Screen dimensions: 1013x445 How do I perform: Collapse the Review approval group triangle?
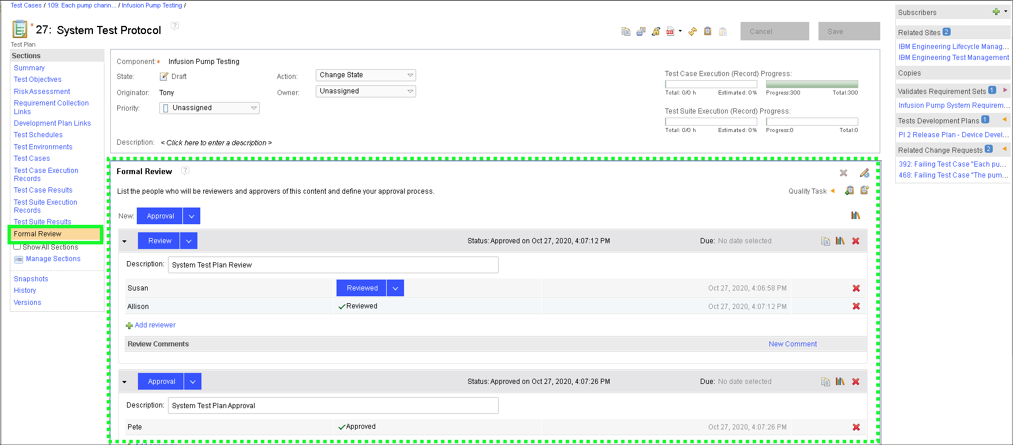click(x=125, y=242)
